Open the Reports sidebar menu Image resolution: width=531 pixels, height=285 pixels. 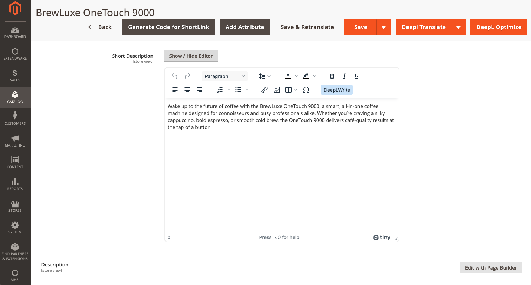click(x=15, y=184)
